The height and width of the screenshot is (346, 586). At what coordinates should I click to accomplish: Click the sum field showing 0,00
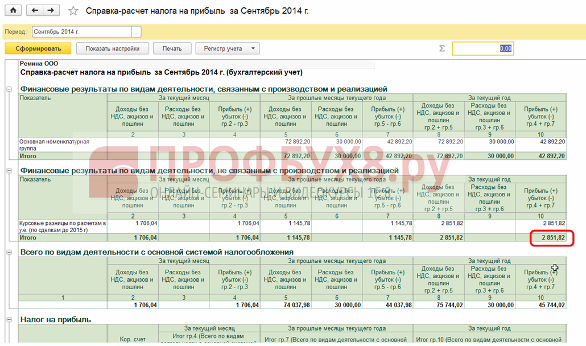click(483, 49)
